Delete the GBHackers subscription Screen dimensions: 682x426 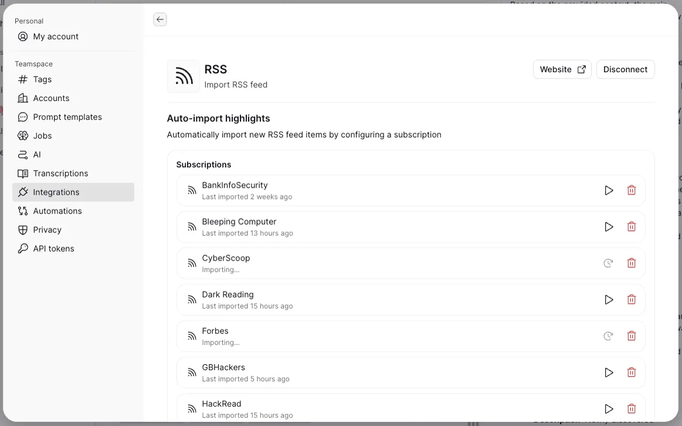click(x=631, y=373)
